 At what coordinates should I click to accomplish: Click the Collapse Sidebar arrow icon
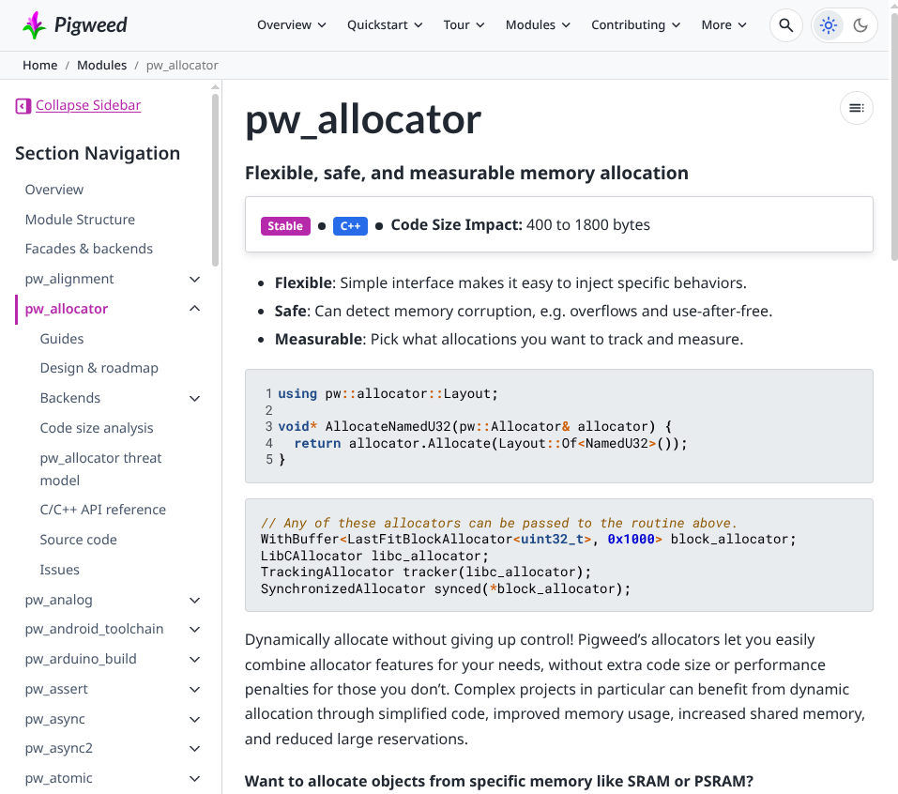[x=23, y=106]
